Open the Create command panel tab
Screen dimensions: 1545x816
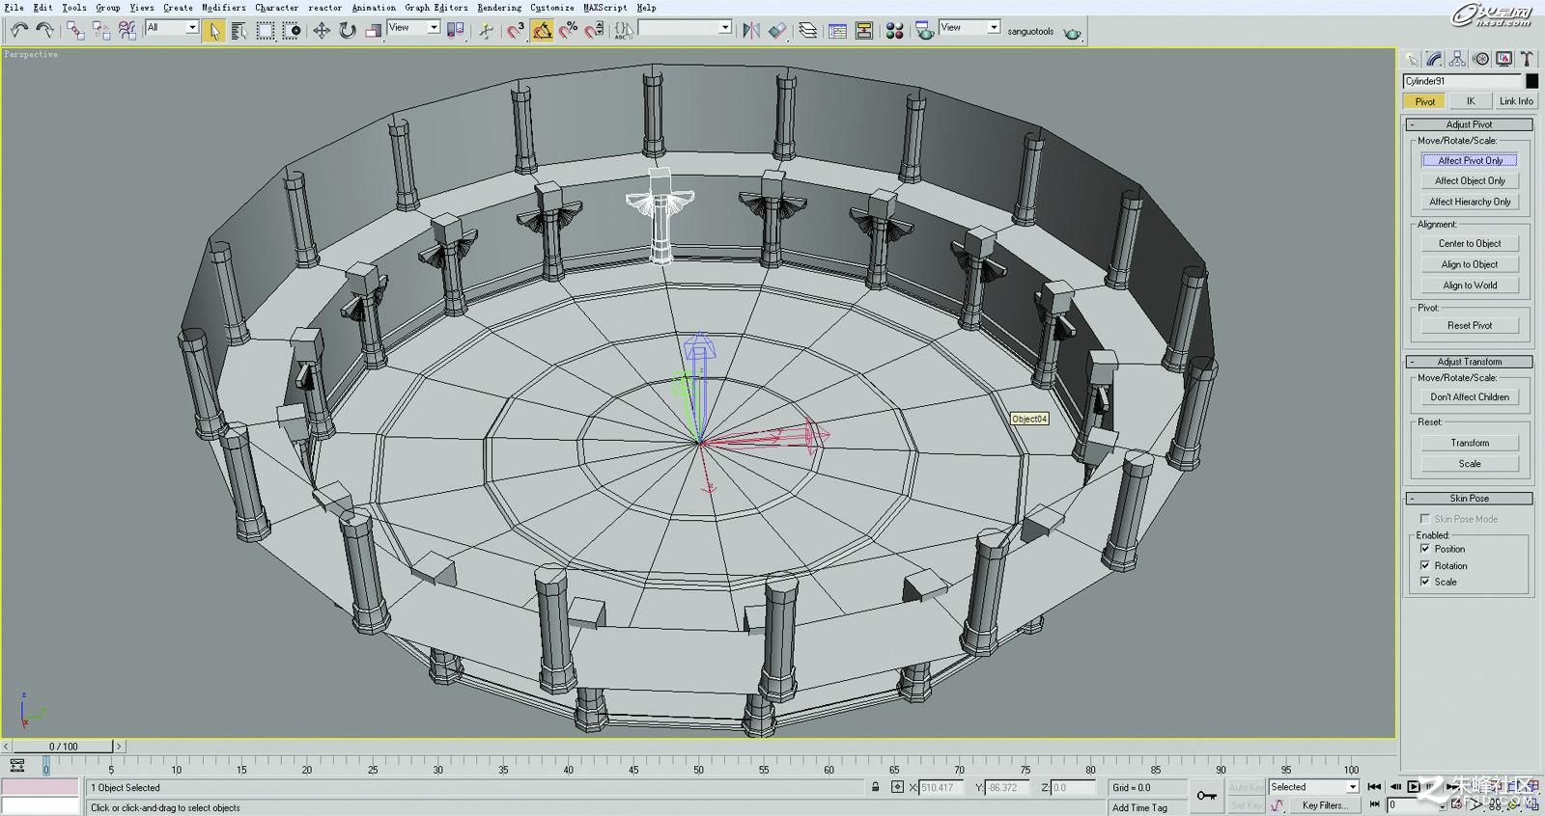pos(1412,59)
